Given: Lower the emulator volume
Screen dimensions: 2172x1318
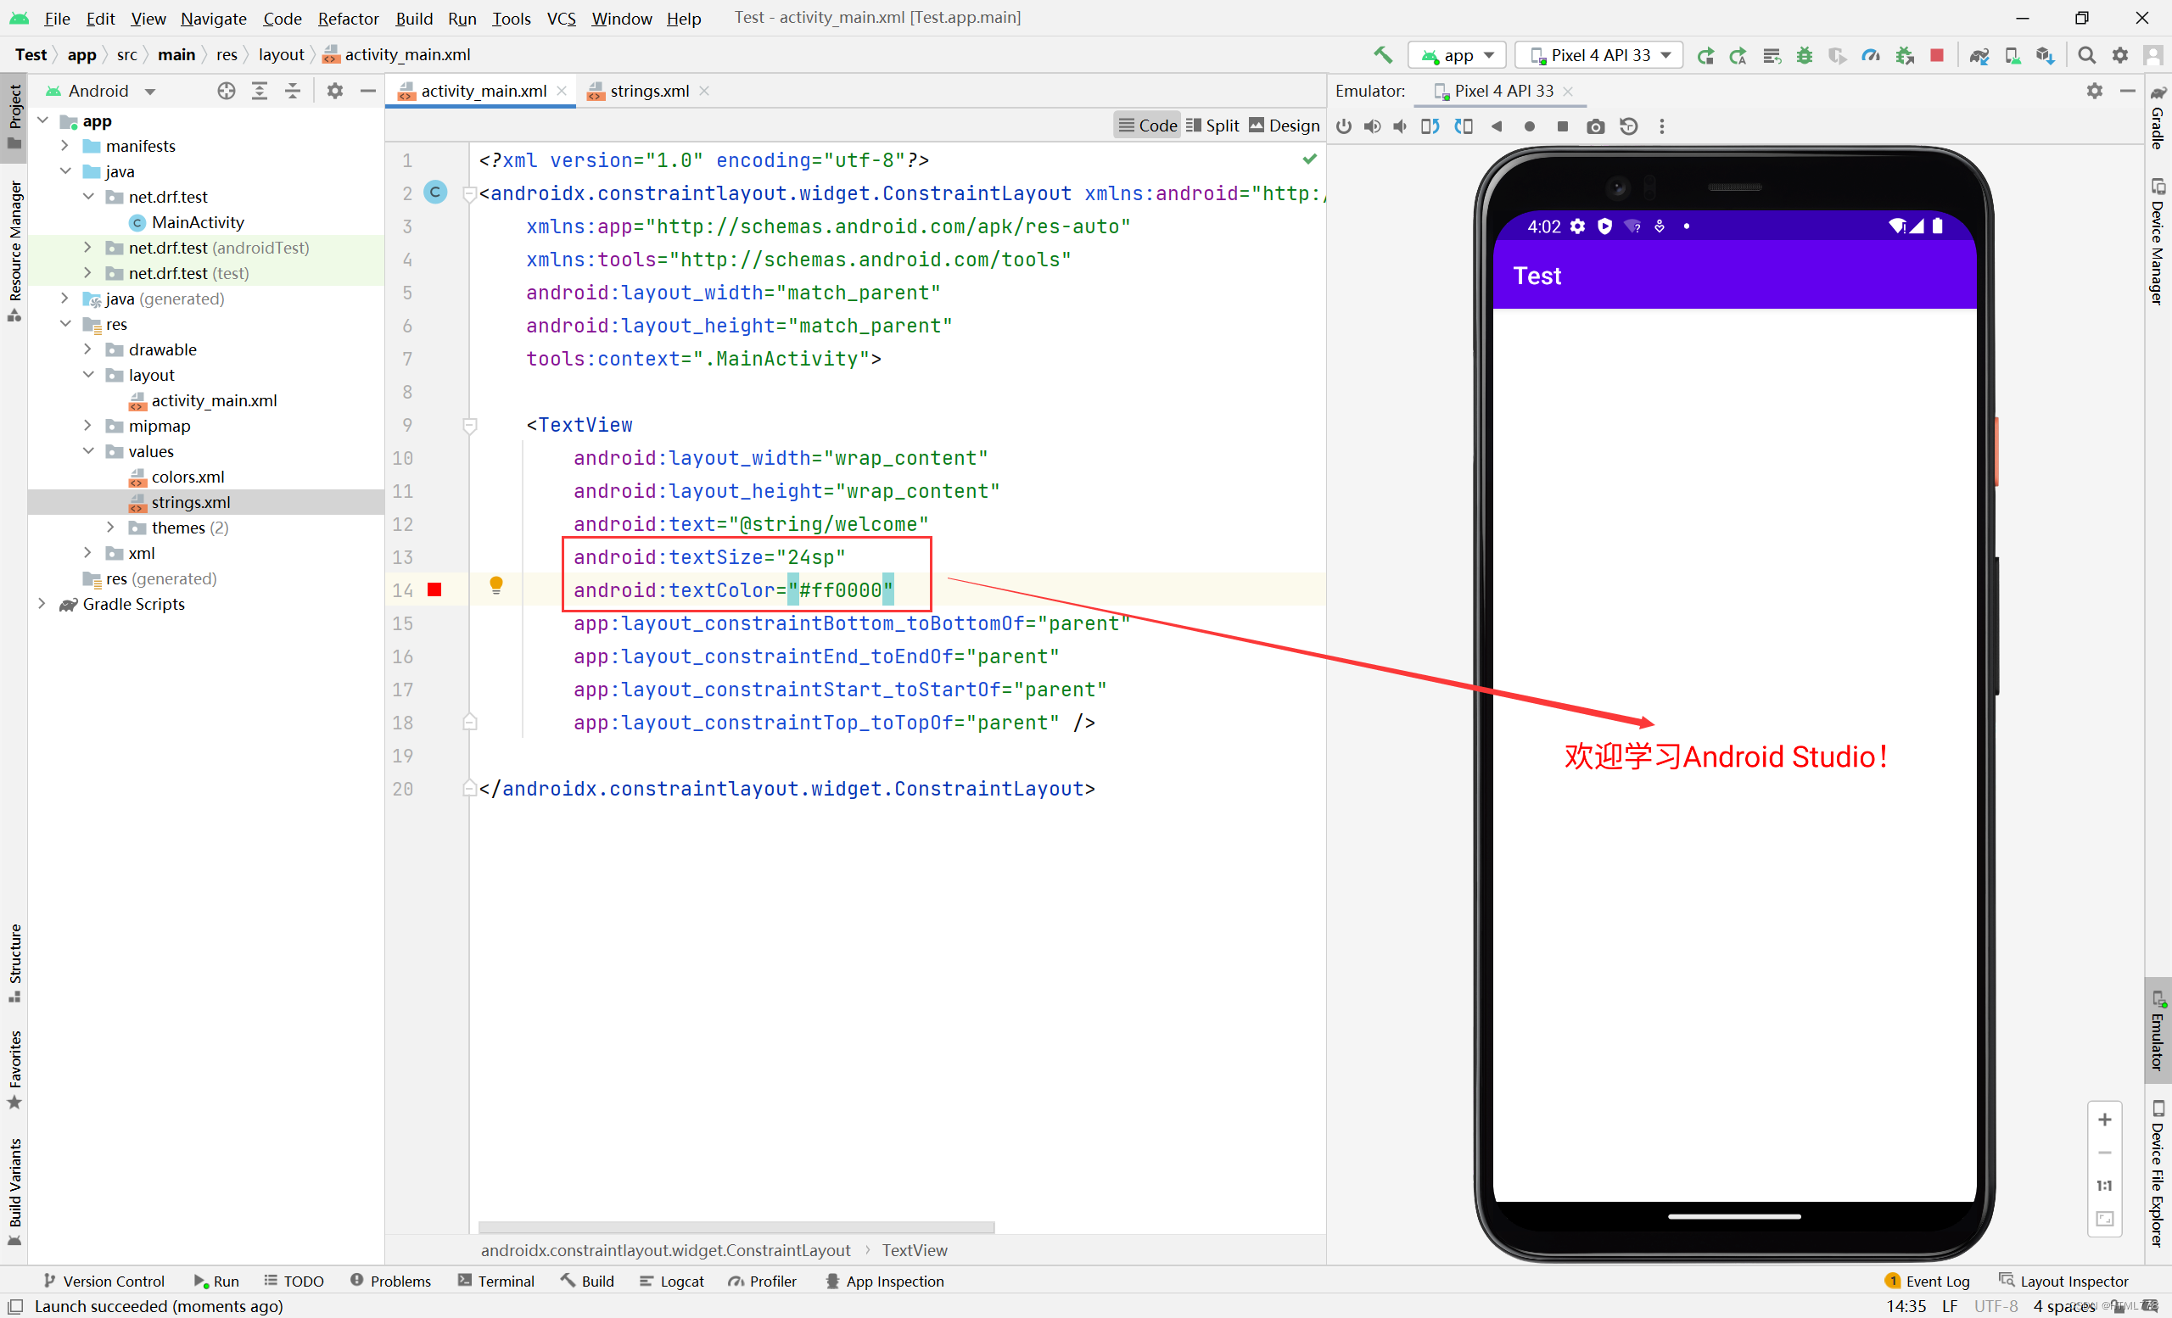Looking at the screenshot, I should point(1400,126).
